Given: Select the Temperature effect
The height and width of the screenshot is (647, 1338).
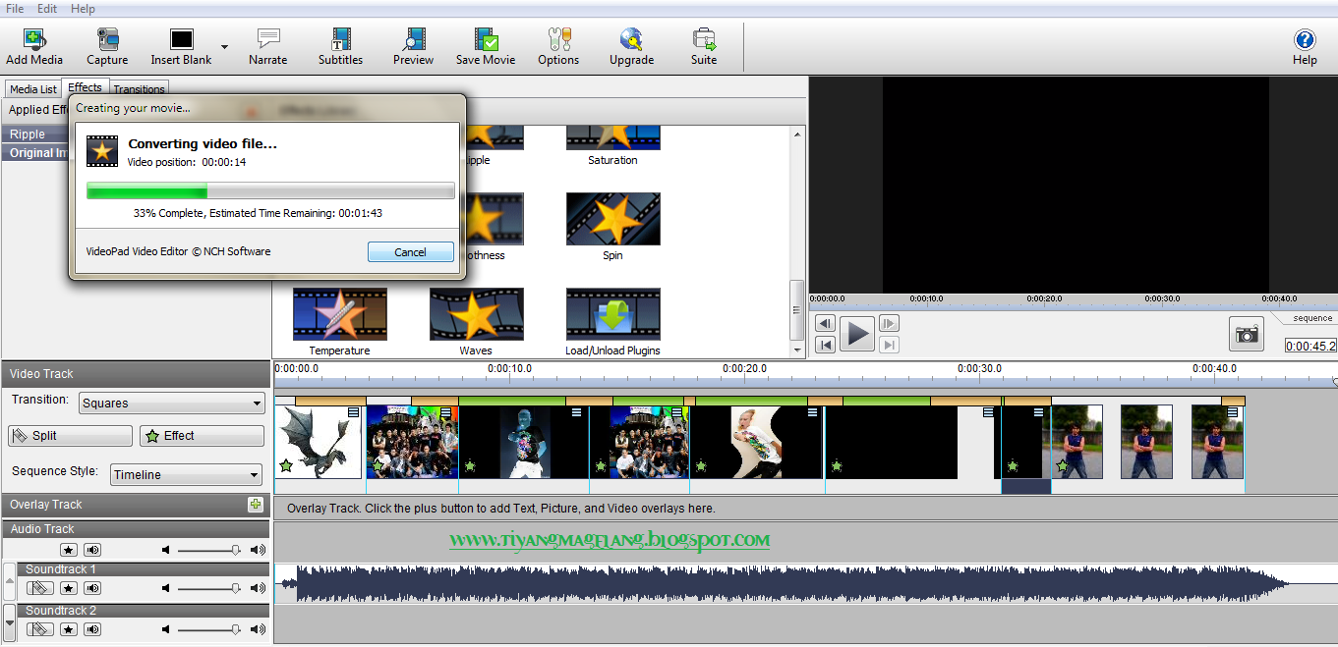Looking at the screenshot, I should 339,322.
